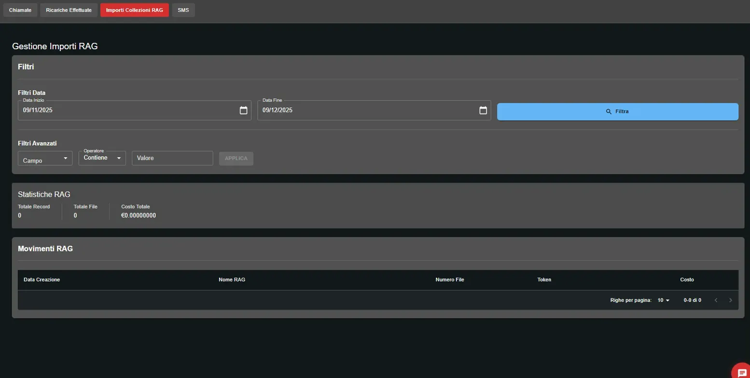The width and height of the screenshot is (750, 378).
Task: Sort by Data Creazione column header
Action: click(42, 280)
